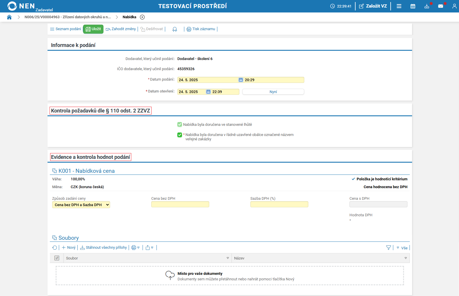Close the Nabídka breadcrumb tab
This screenshot has width=459, height=296.
142,17
